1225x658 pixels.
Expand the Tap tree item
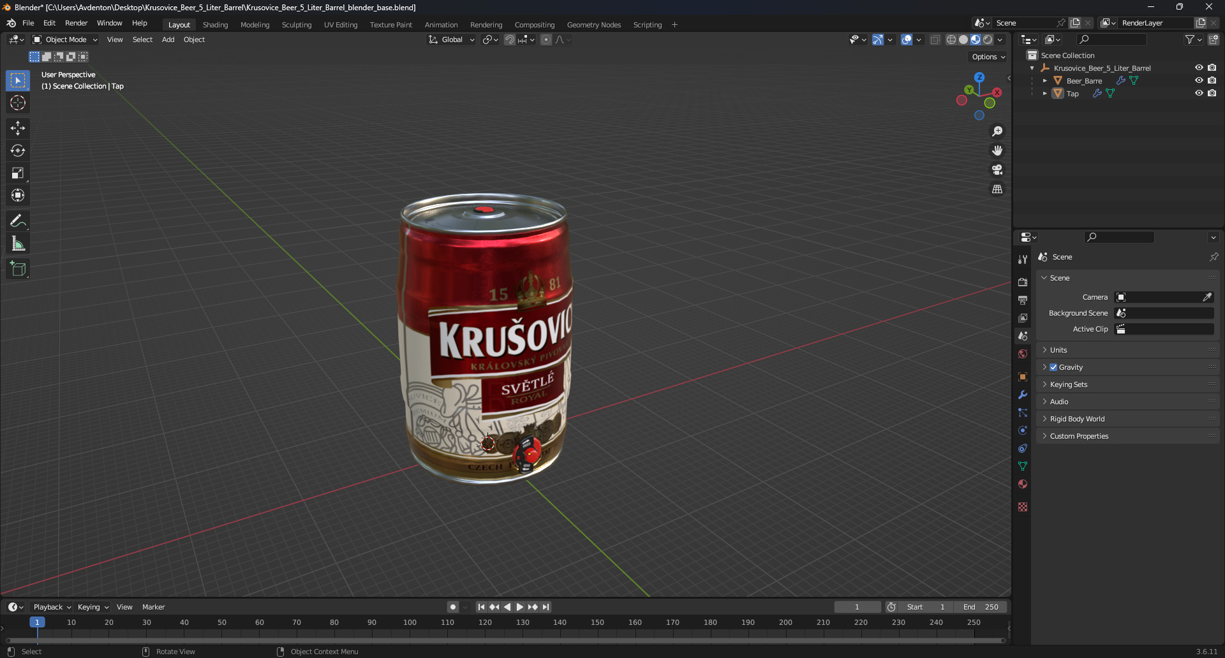[1044, 94]
